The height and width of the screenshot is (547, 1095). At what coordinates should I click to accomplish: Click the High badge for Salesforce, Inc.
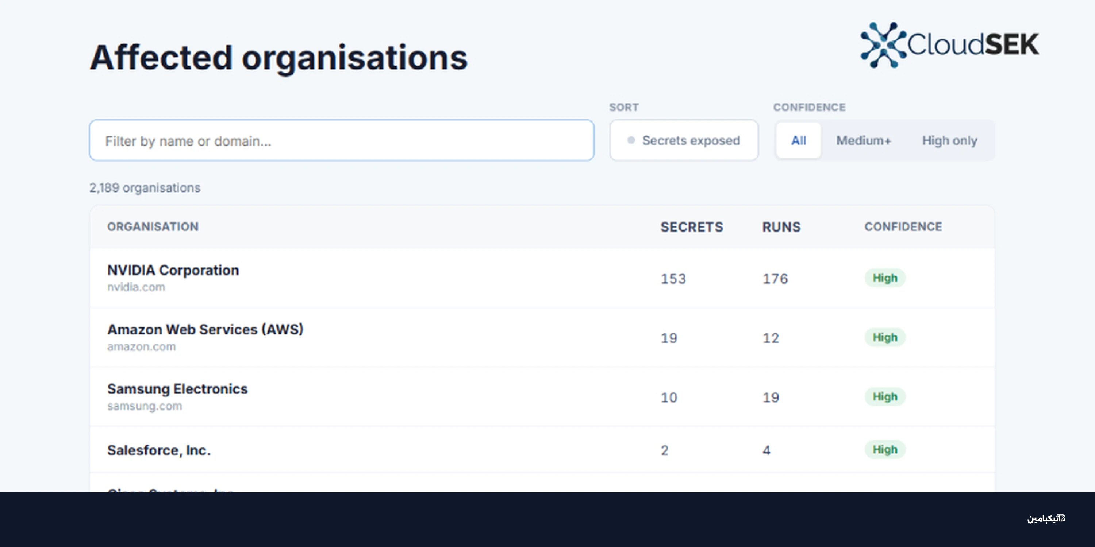[x=885, y=449]
